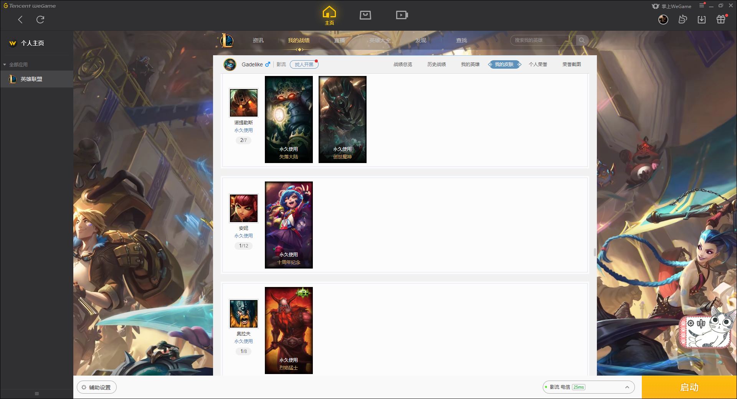Select 荣誉截图 sub-tab
The width and height of the screenshot is (737, 399).
pos(572,64)
